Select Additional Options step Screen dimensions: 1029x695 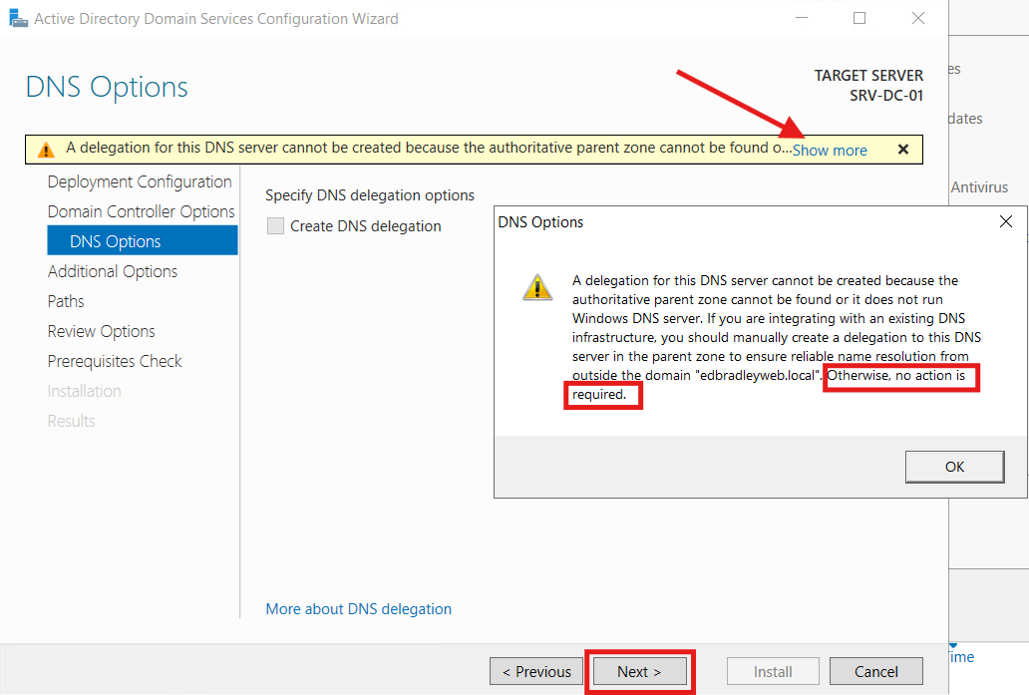pyautogui.click(x=113, y=271)
